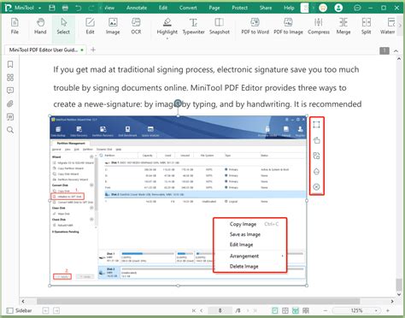Open the Page menu tab
The image size is (405, 318).
[x=214, y=8]
